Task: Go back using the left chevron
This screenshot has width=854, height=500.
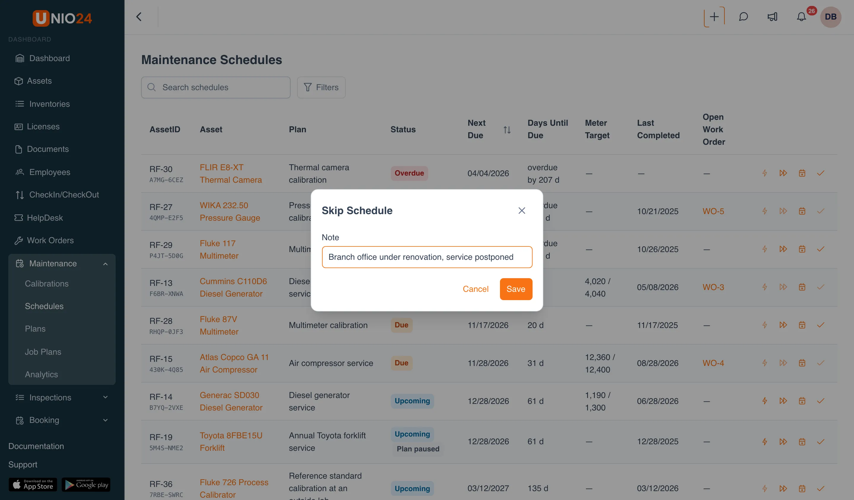Action: [x=139, y=17]
